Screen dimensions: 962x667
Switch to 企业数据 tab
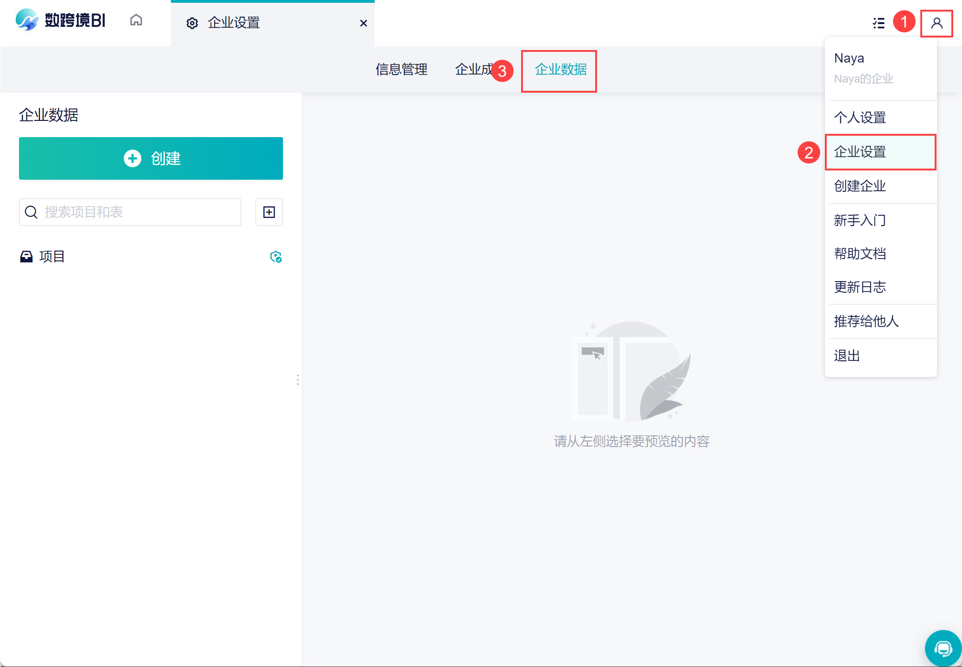click(x=560, y=69)
